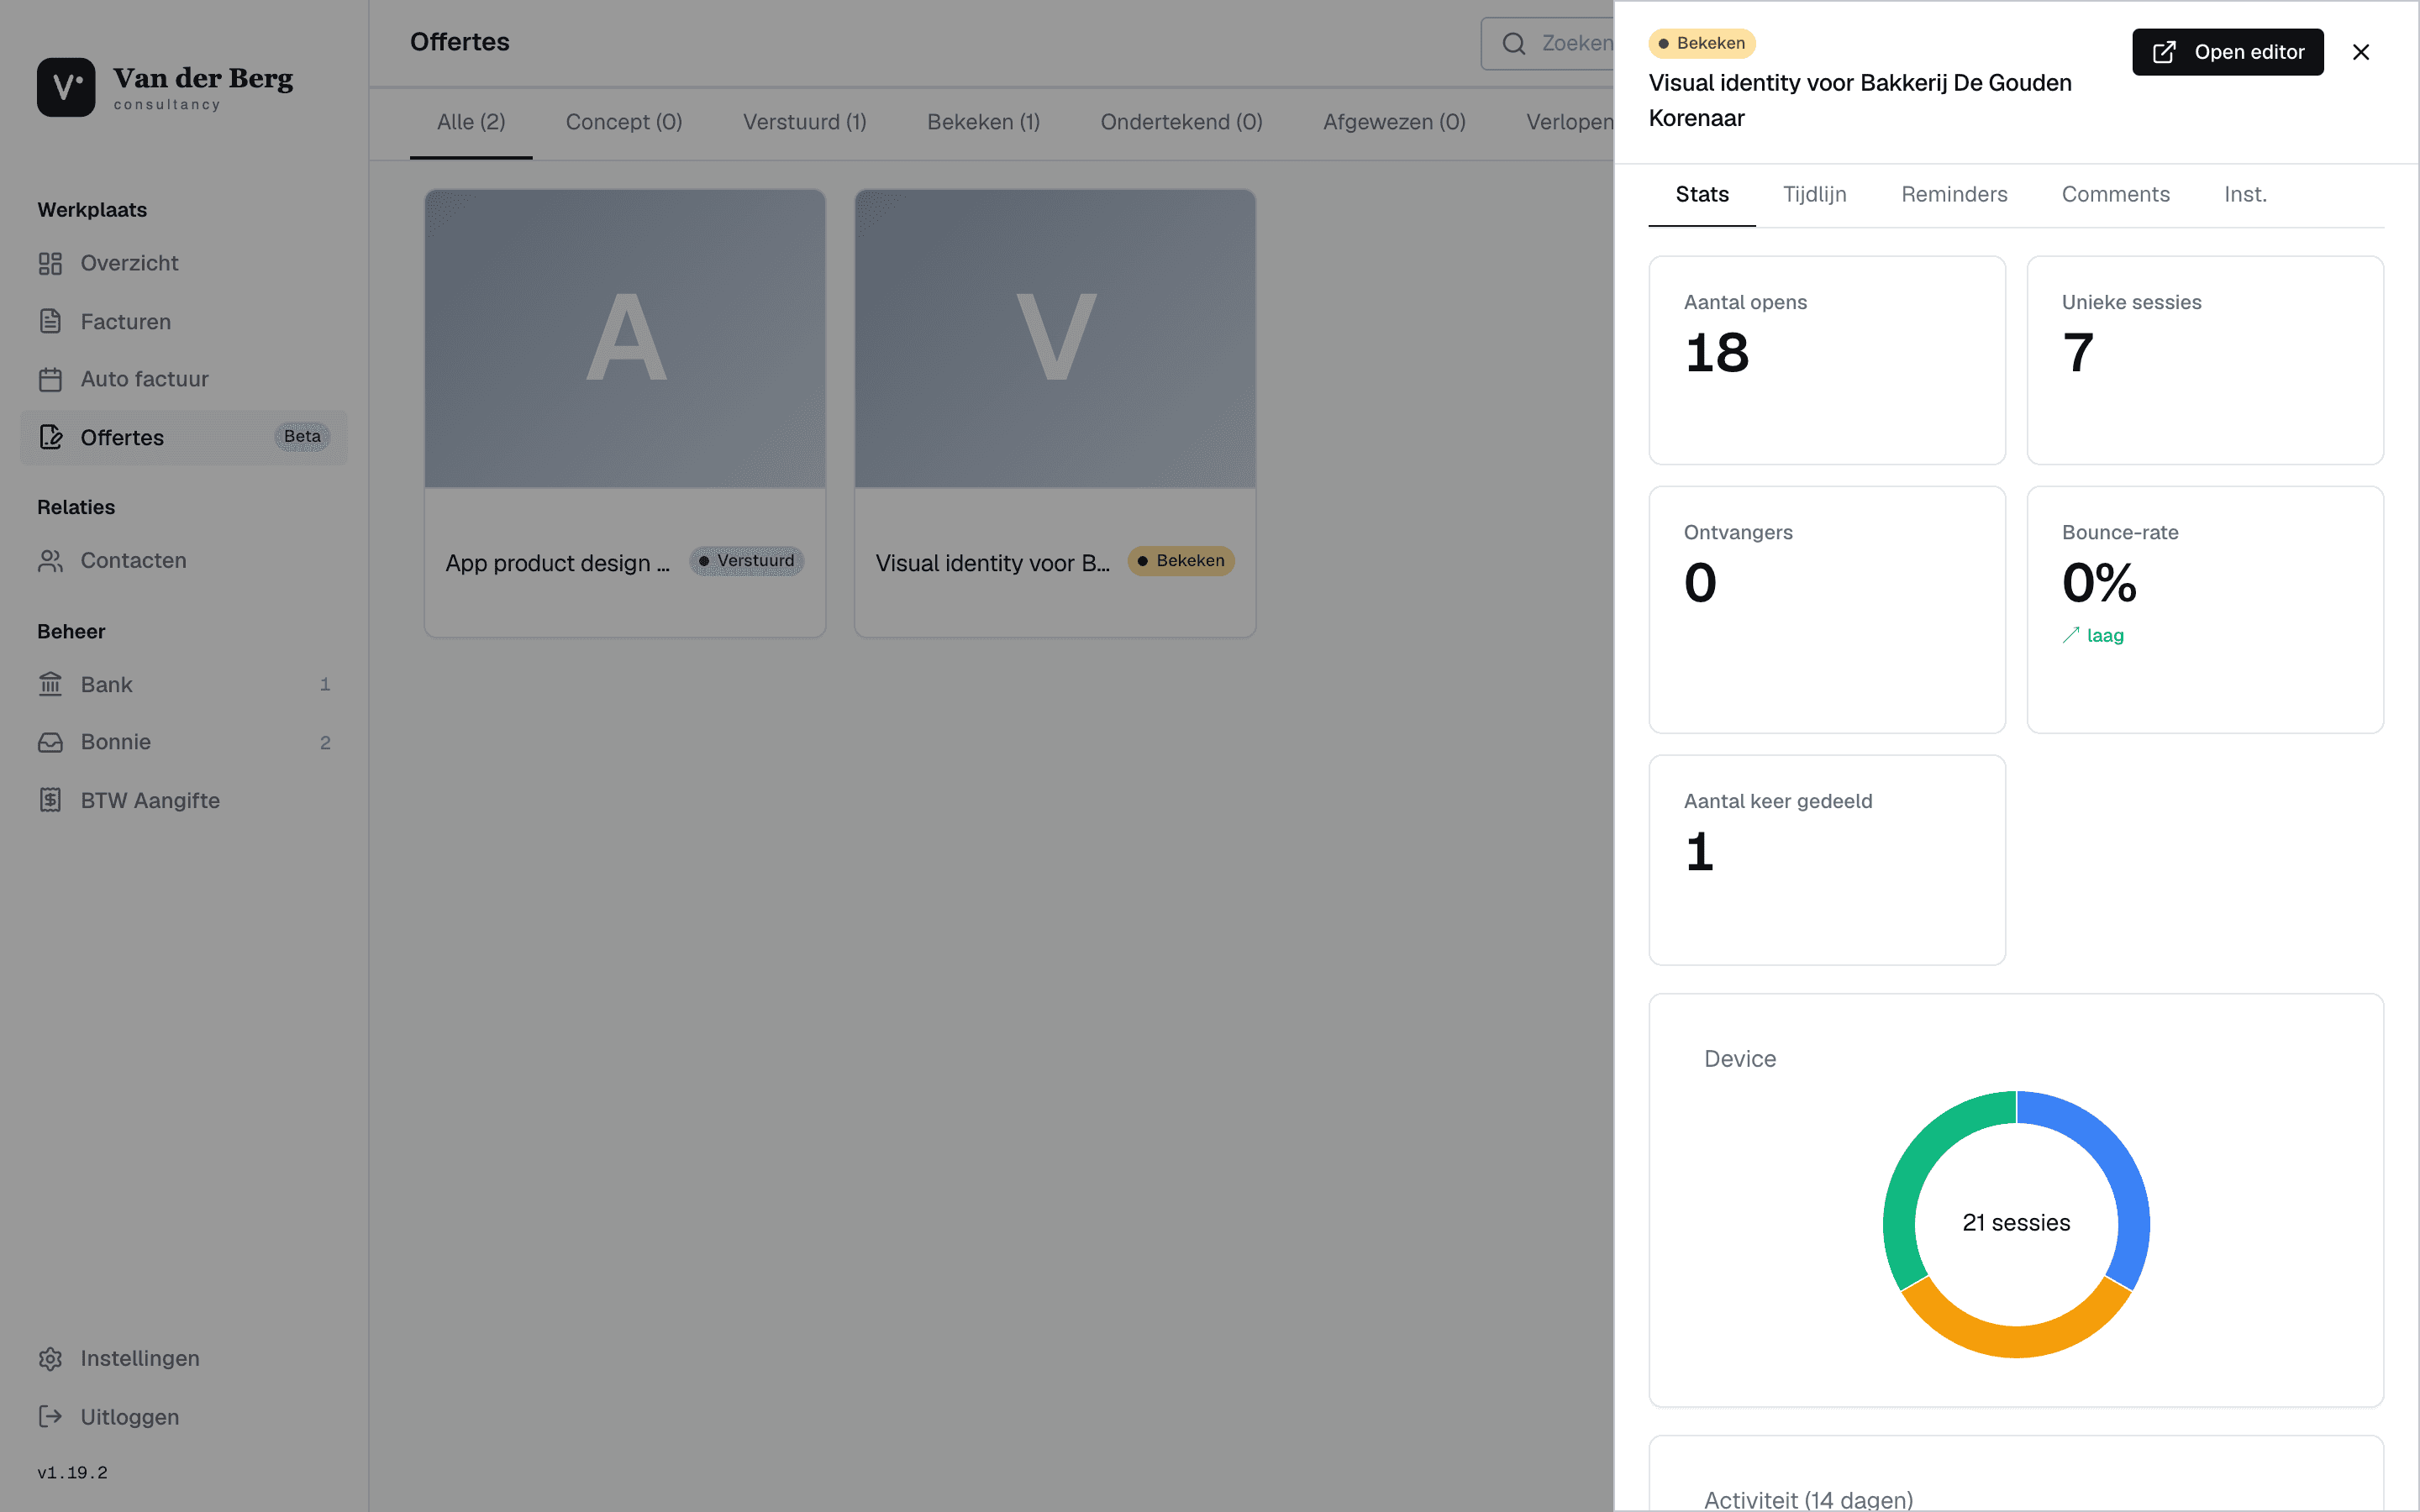Click the green laag trend indicator
The image size is (2420, 1512).
(x=2093, y=636)
